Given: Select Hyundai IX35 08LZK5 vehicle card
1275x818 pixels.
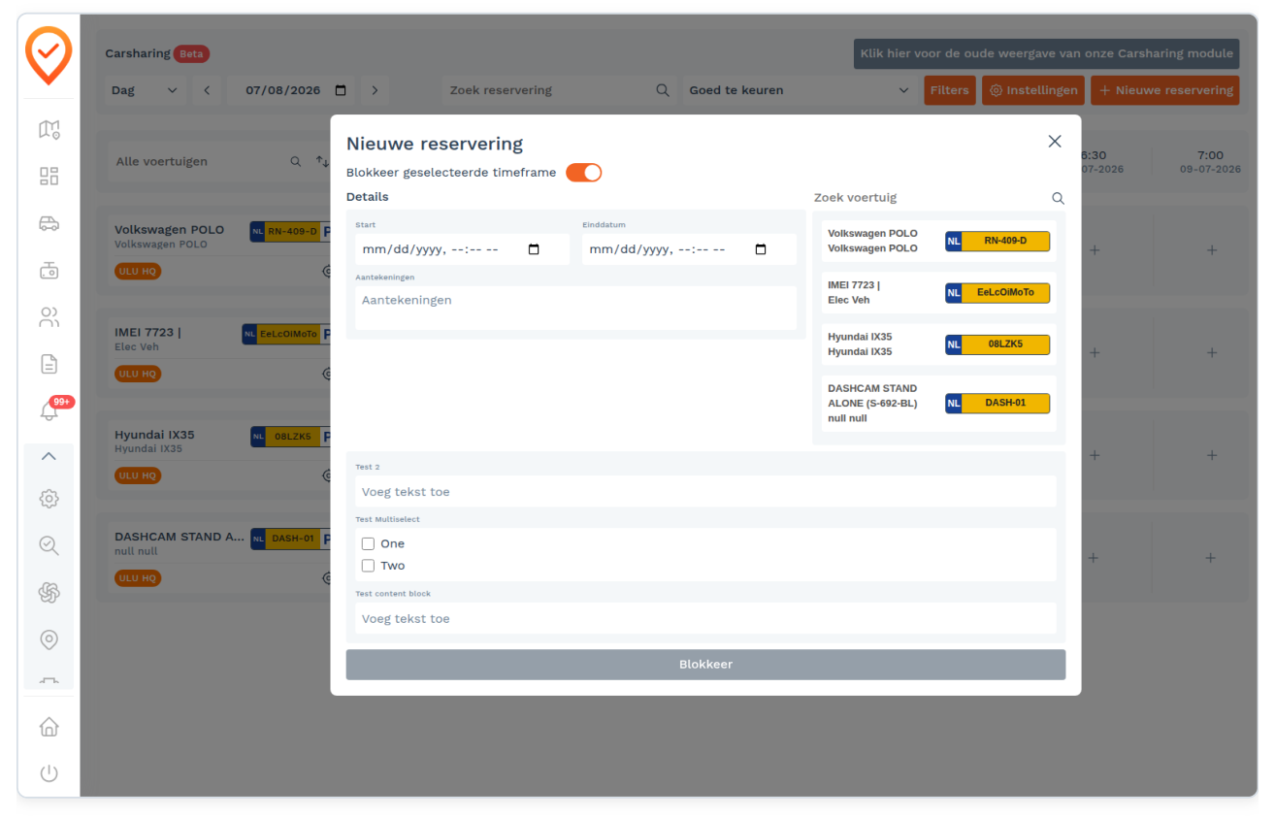Looking at the screenshot, I should point(938,344).
